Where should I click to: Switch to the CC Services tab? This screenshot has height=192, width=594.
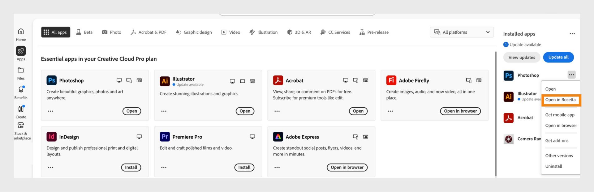pyautogui.click(x=335, y=32)
